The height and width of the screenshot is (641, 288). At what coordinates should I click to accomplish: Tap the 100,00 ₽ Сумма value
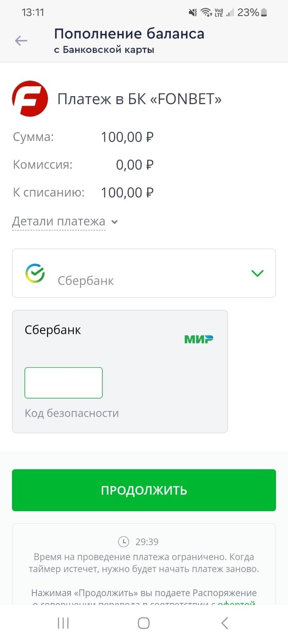point(127,137)
